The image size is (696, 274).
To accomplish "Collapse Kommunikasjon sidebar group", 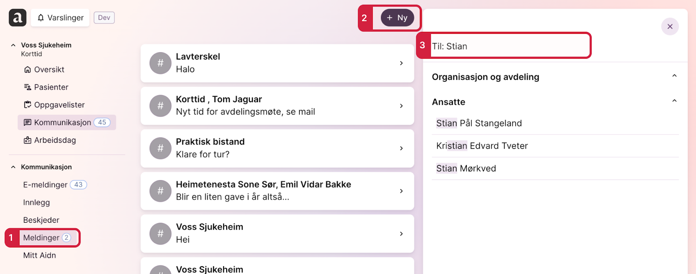I will tap(13, 167).
